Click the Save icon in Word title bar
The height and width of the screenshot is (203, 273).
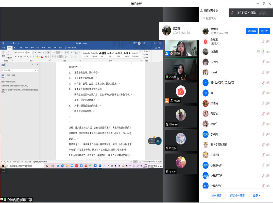(x=3, y=43)
